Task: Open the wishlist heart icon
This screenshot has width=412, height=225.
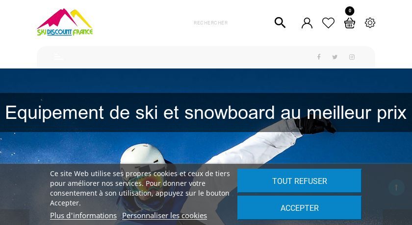Action: pyautogui.click(x=328, y=23)
